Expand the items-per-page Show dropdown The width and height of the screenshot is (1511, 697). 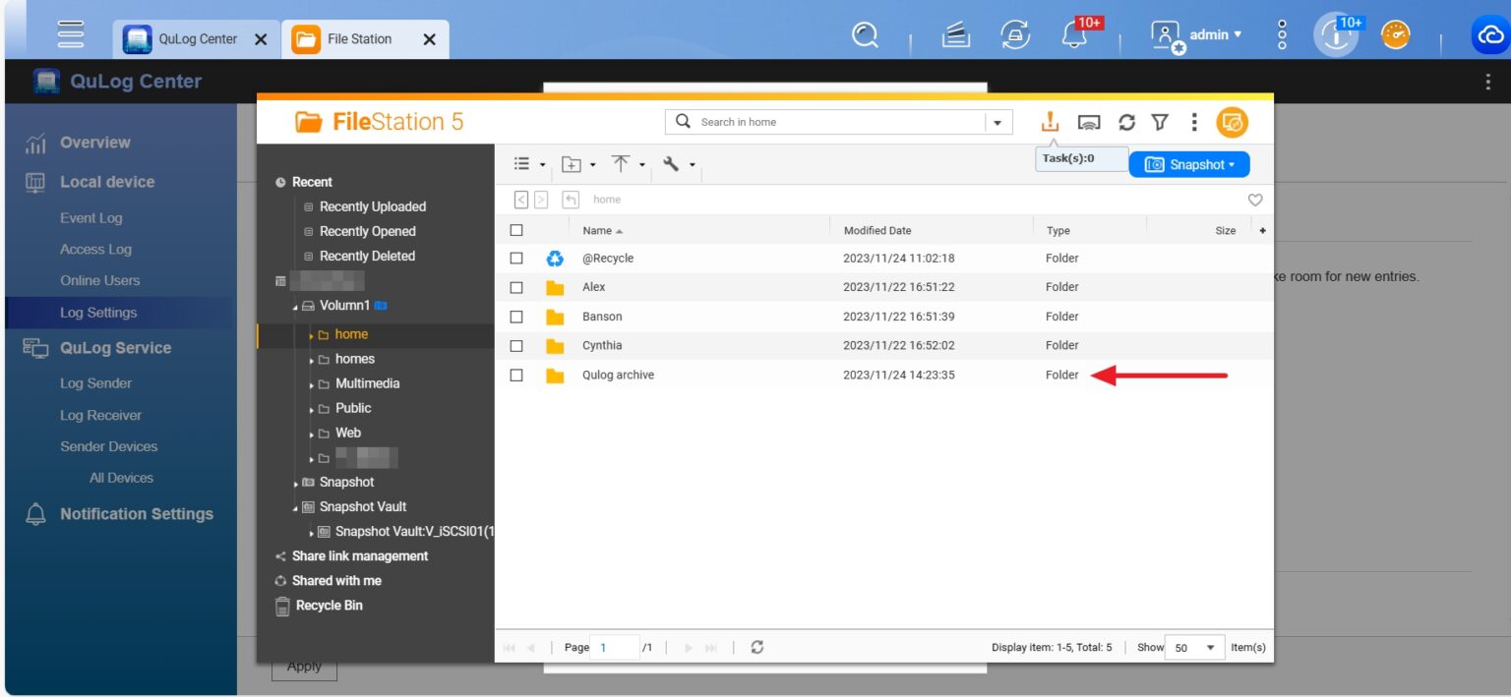tap(1194, 647)
